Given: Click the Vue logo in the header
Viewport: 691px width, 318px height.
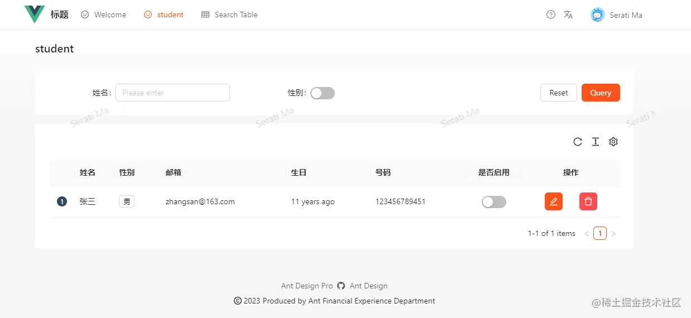Looking at the screenshot, I should (35, 15).
